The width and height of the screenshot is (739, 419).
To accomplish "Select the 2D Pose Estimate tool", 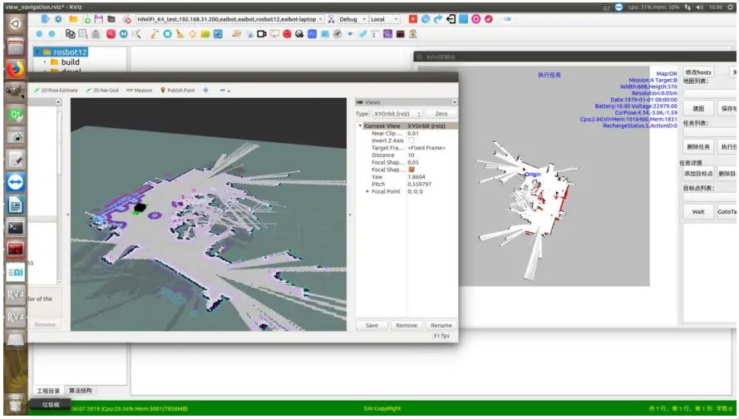I will tap(57, 90).
